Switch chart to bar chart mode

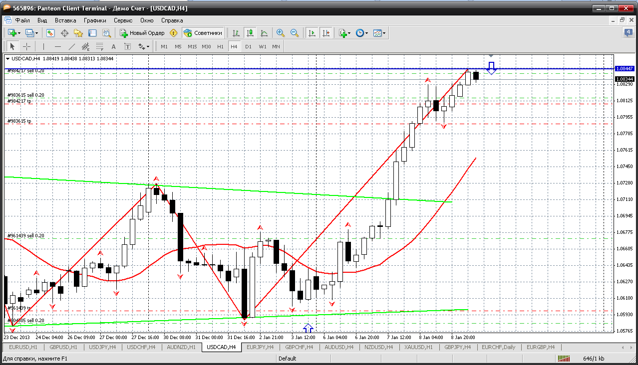tap(236, 33)
